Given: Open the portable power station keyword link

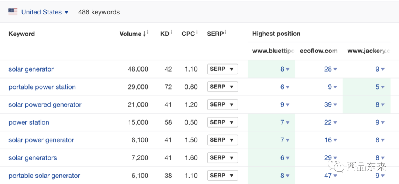Looking at the screenshot, I should pyautogui.click(x=42, y=87).
